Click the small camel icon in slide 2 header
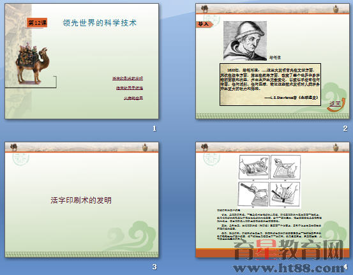This screenshot has height=275, width=353. [x=204, y=9]
